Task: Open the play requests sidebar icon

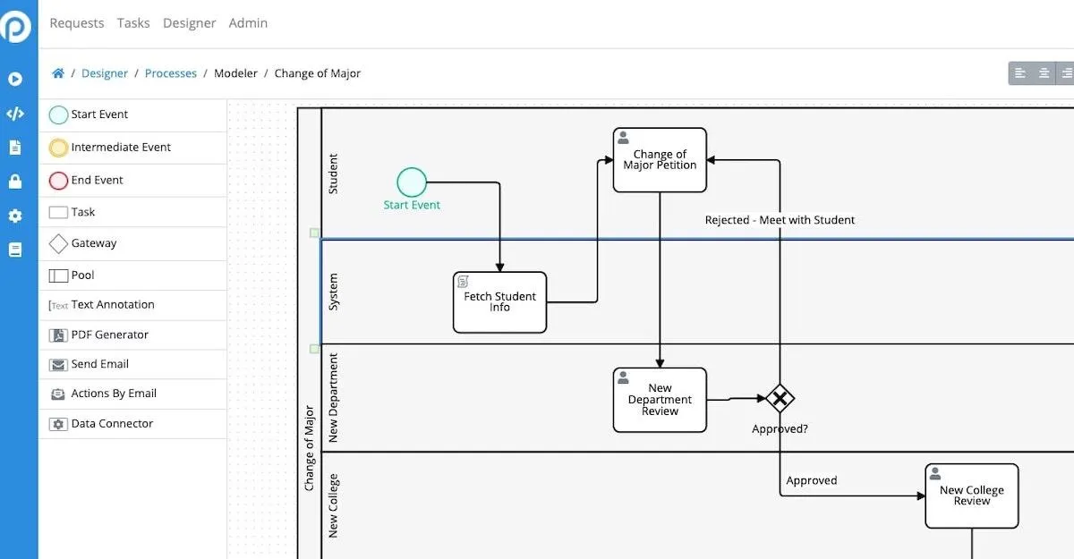Action: 15,79
